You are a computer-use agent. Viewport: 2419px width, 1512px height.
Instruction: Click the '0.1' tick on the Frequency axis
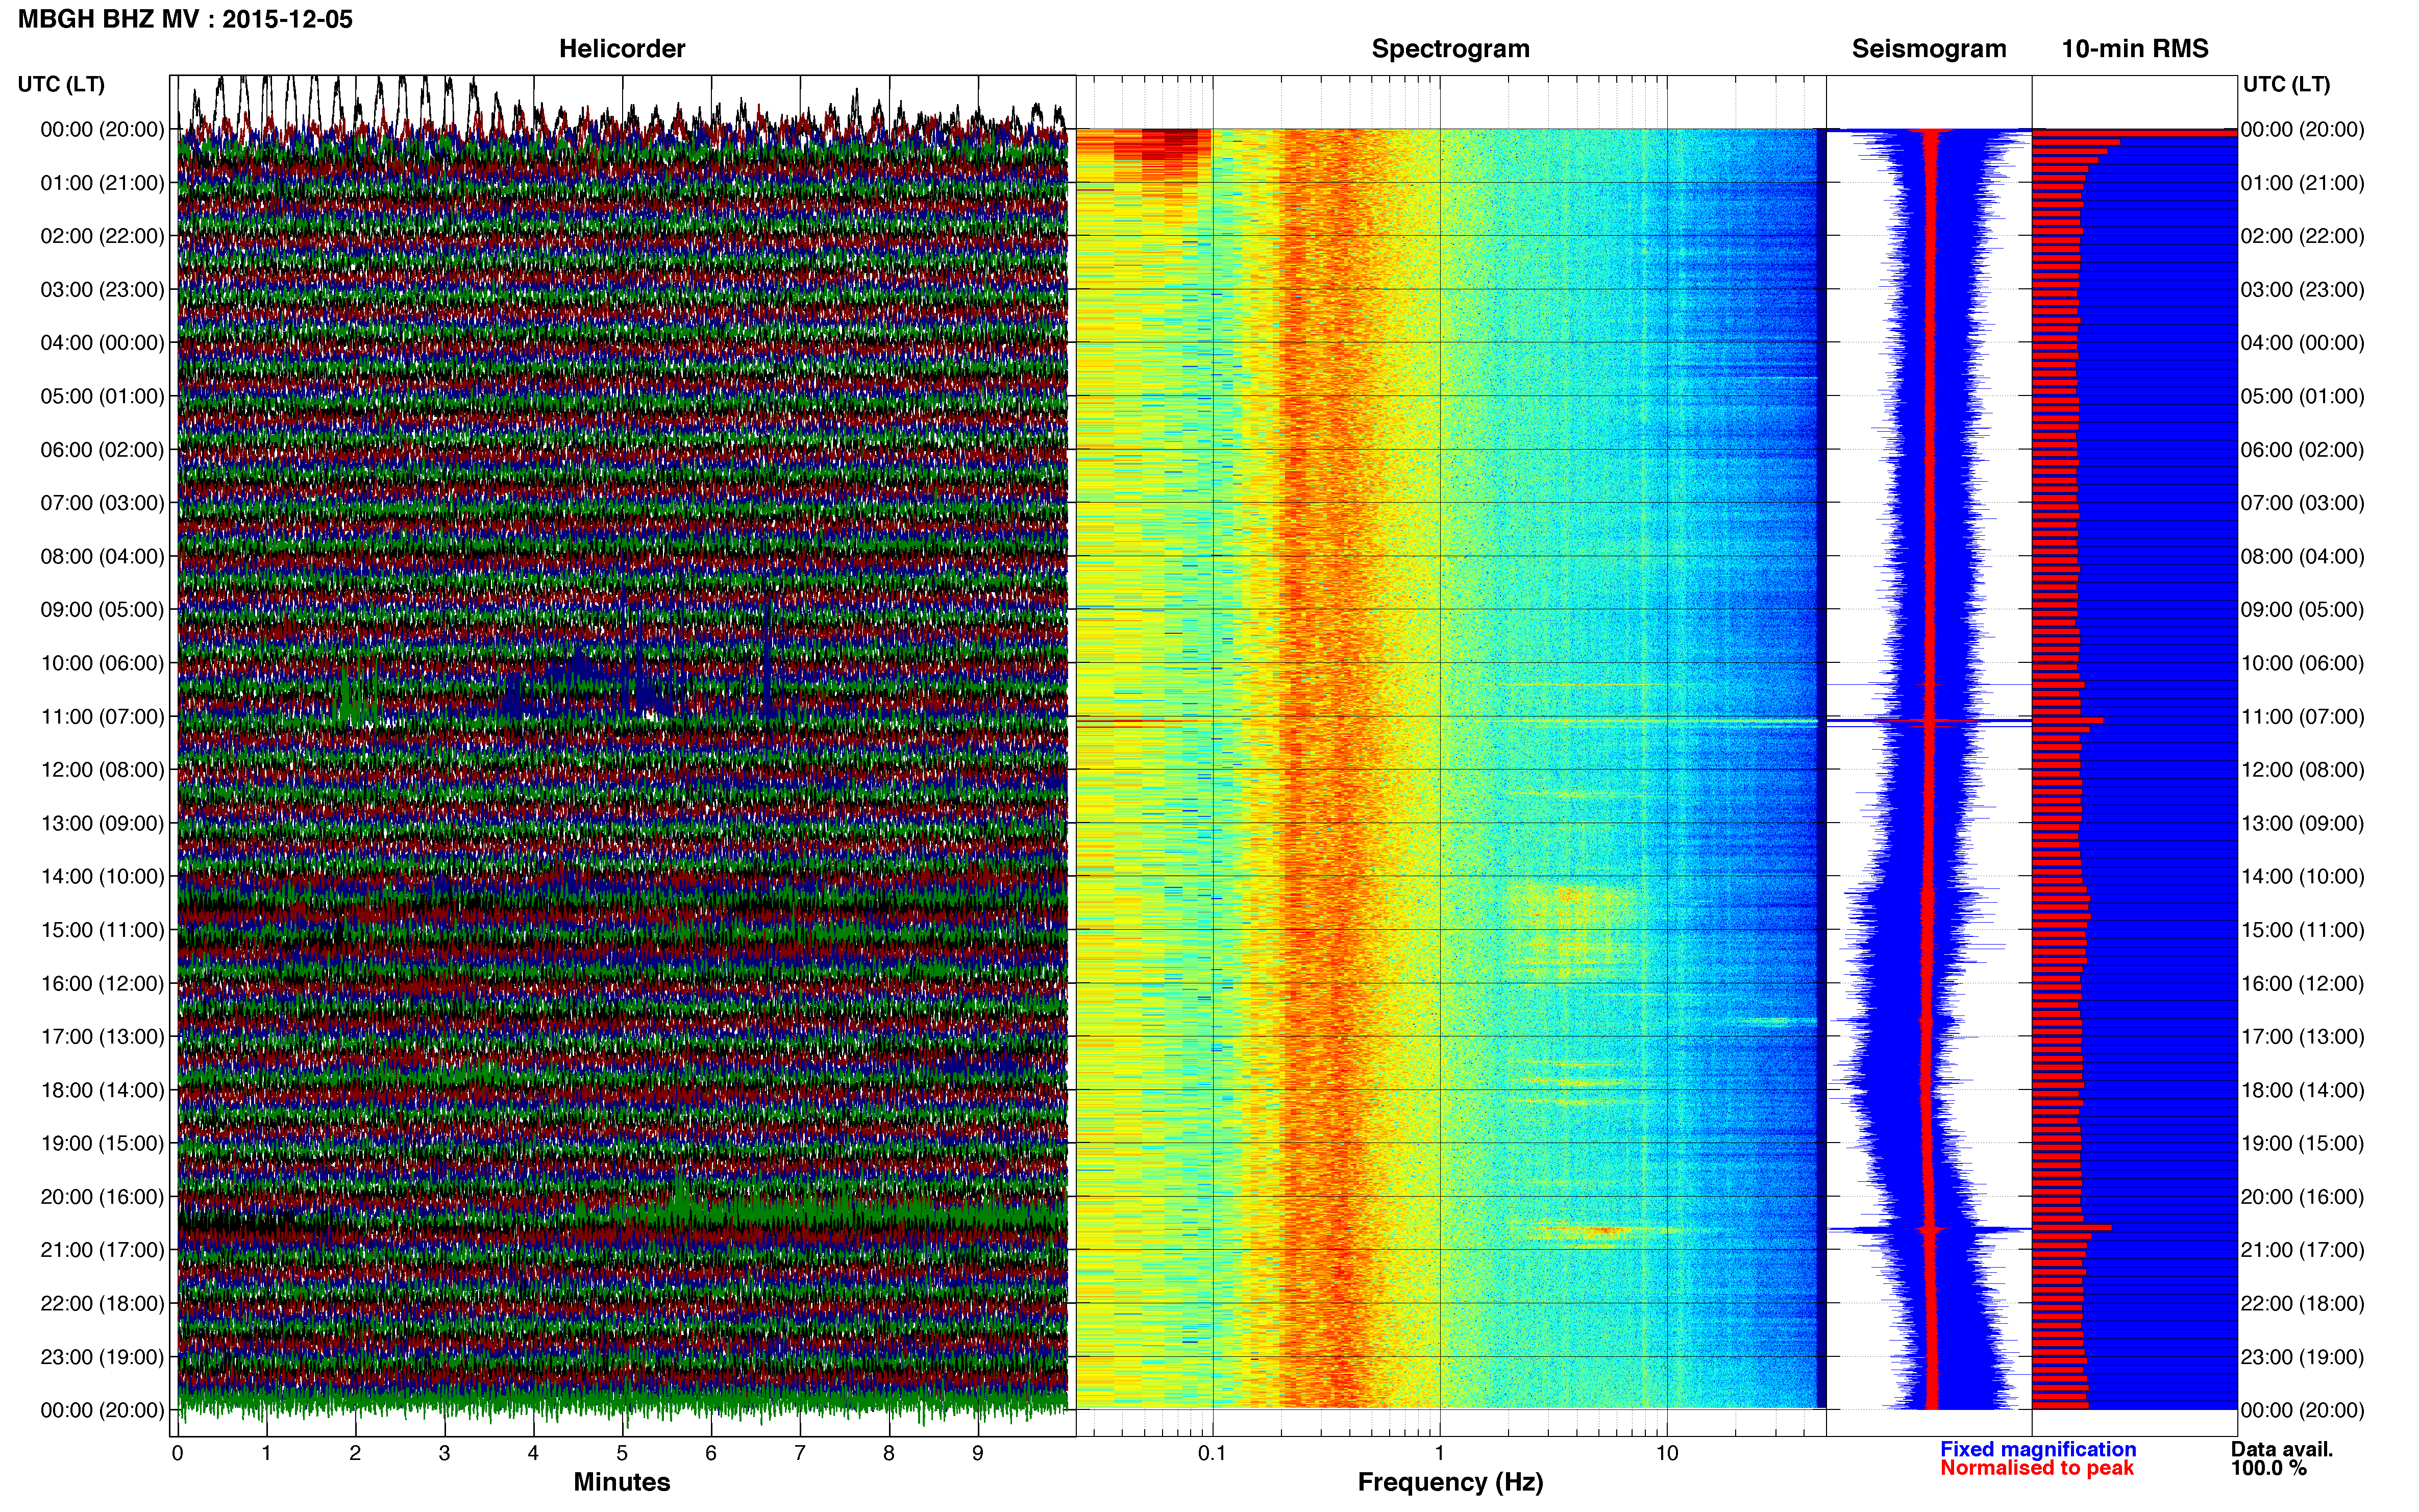1212,1453
